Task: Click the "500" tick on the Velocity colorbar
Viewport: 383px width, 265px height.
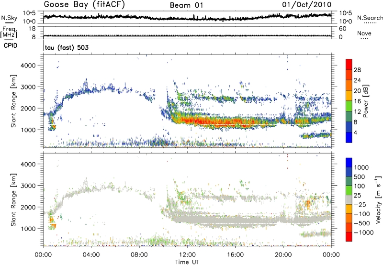Action: coord(360,177)
